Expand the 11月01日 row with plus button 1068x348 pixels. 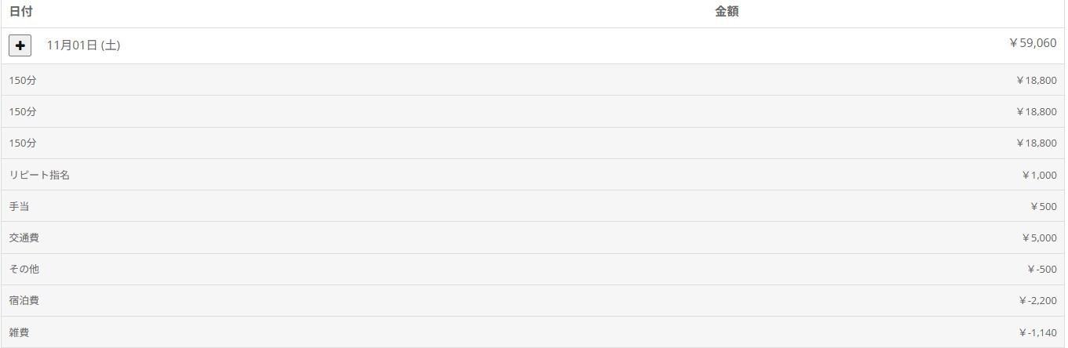(x=20, y=45)
